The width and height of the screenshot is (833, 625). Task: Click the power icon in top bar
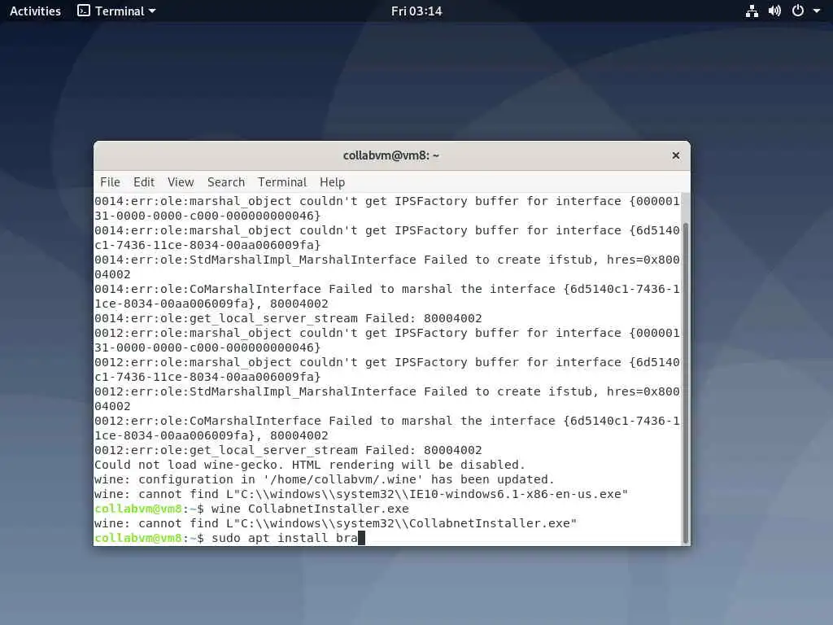click(798, 11)
